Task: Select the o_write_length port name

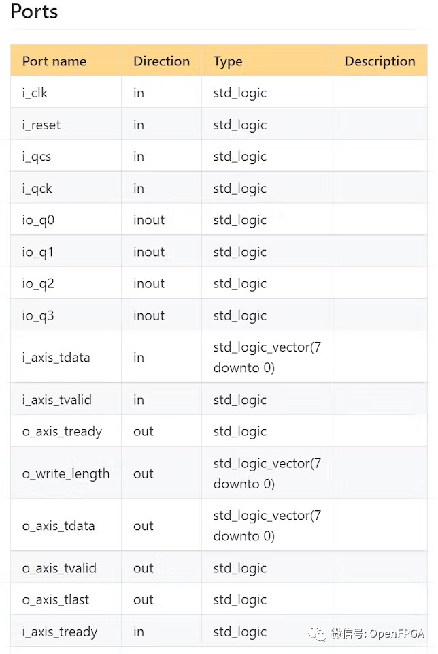Action: click(66, 474)
